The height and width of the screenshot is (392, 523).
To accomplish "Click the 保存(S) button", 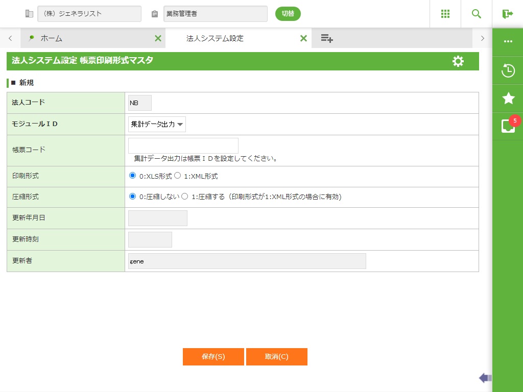I will pos(213,357).
